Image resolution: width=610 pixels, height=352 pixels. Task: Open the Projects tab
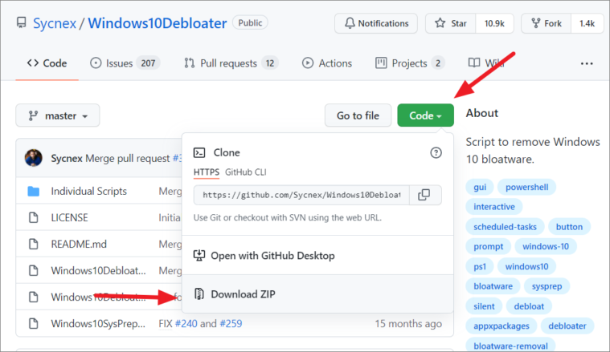pos(410,63)
